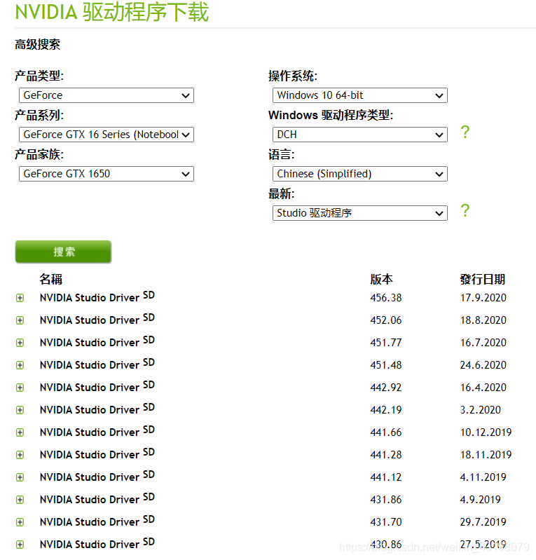536x560 pixels.
Task: Click release date 10.12.2019
Action: 486,432
